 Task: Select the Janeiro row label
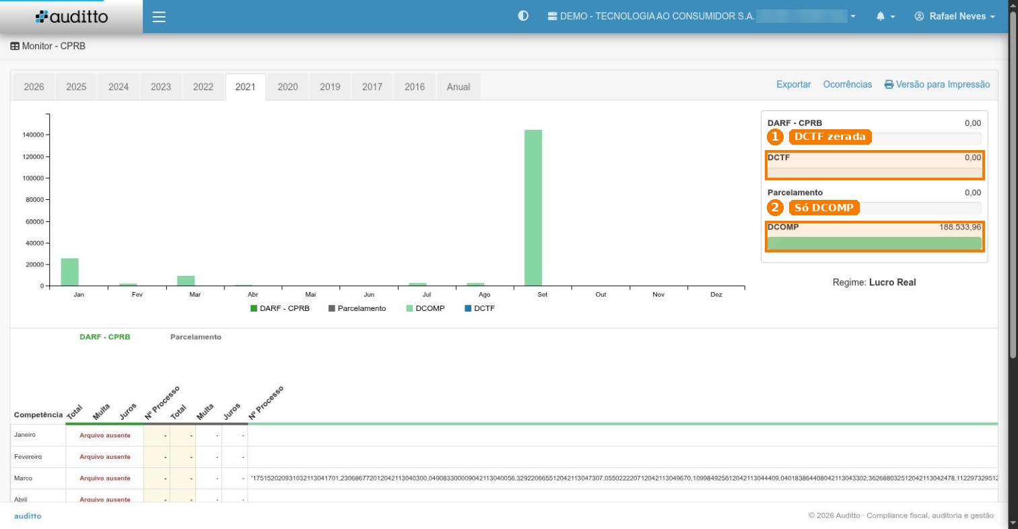point(25,435)
